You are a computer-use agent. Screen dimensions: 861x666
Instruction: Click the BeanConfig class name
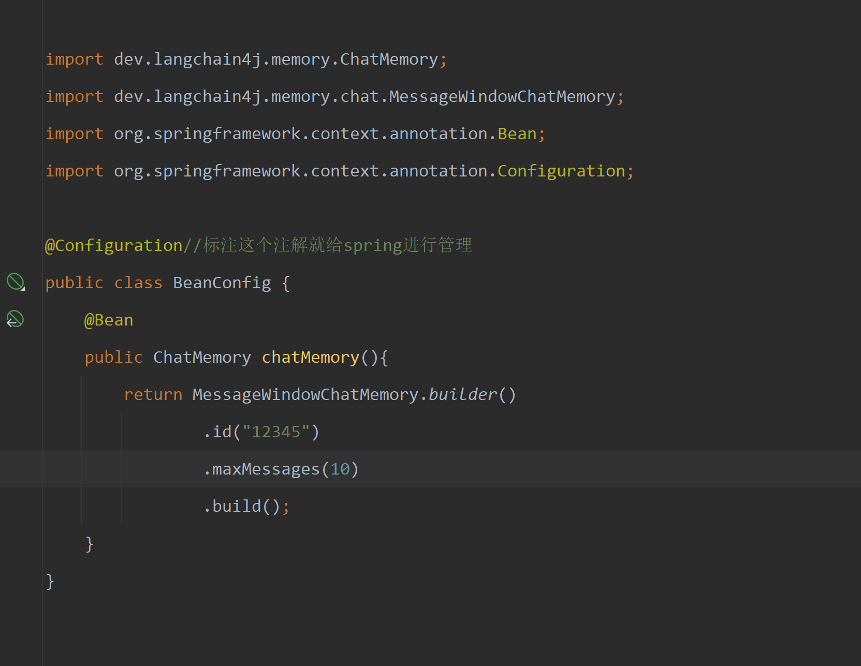point(222,282)
